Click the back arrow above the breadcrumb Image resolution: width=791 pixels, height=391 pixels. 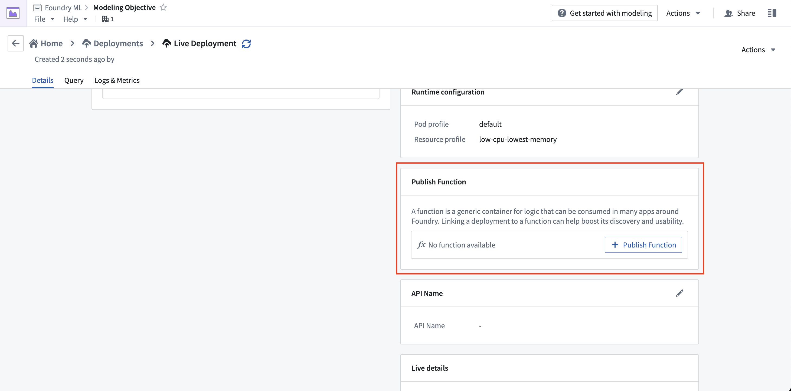pos(15,43)
